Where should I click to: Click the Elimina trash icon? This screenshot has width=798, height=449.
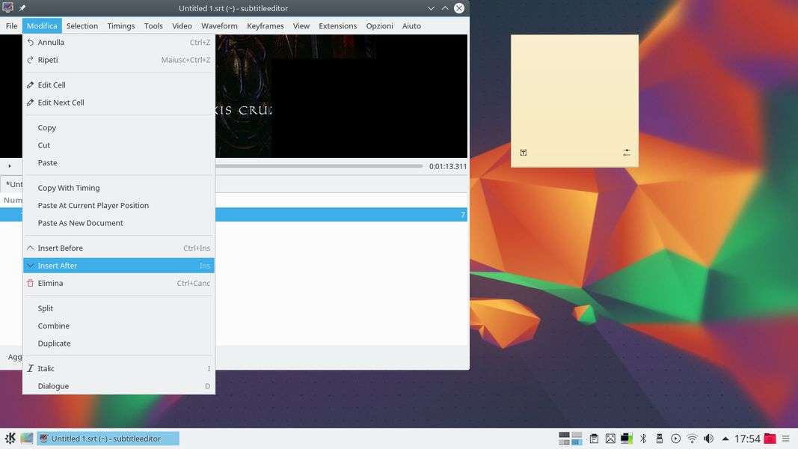tap(30, 284)
